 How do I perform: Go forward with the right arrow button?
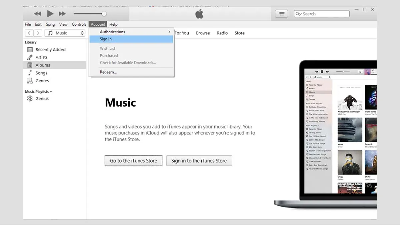(38, 33)
